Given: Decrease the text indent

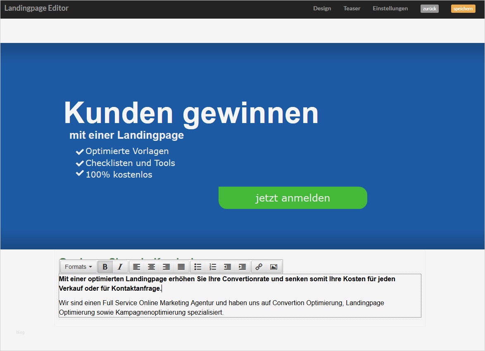Looking at the screenshot, I should [227, 267].
